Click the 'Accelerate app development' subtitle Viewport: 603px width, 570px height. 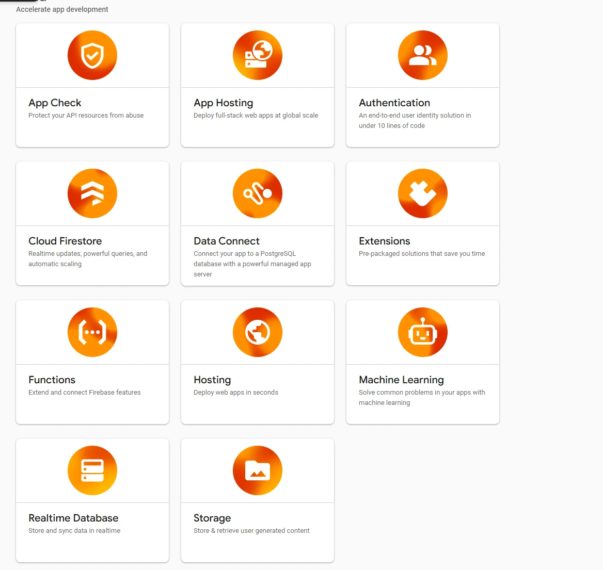pyautogui.click(x=62, y=9)
